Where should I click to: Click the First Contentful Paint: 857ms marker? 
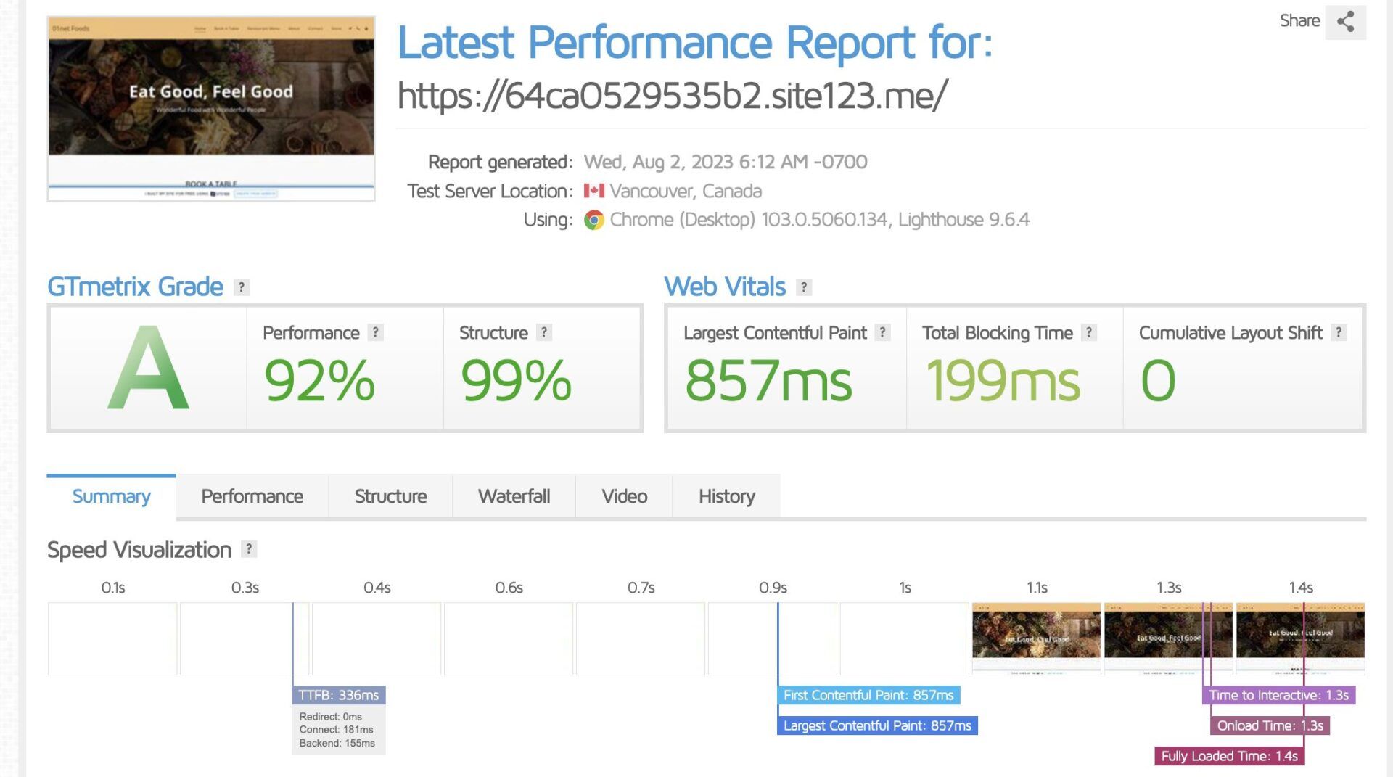pos(868,695)
